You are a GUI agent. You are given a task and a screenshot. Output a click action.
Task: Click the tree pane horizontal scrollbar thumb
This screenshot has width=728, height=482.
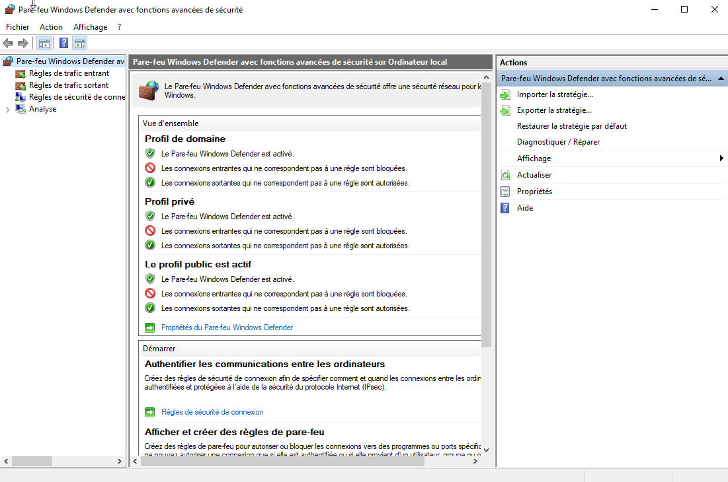[x=32, y=461]
